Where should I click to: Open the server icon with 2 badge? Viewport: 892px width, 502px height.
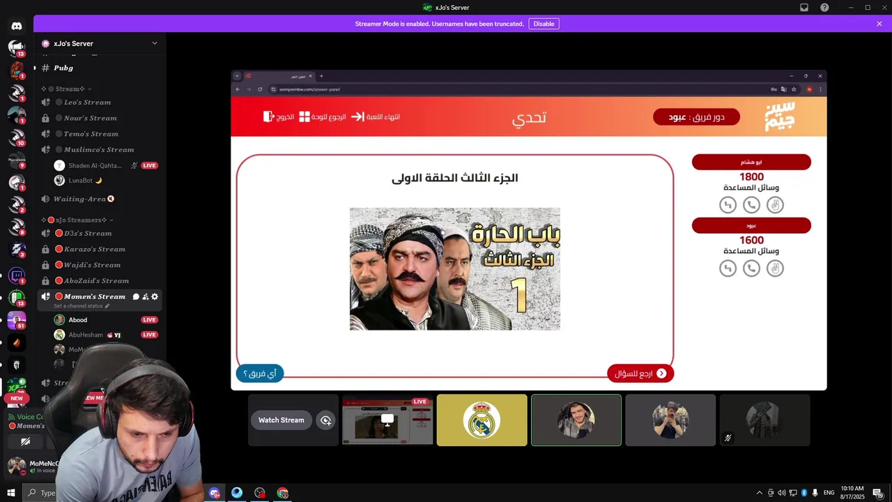pyautogui.click(x=17, y=205)
